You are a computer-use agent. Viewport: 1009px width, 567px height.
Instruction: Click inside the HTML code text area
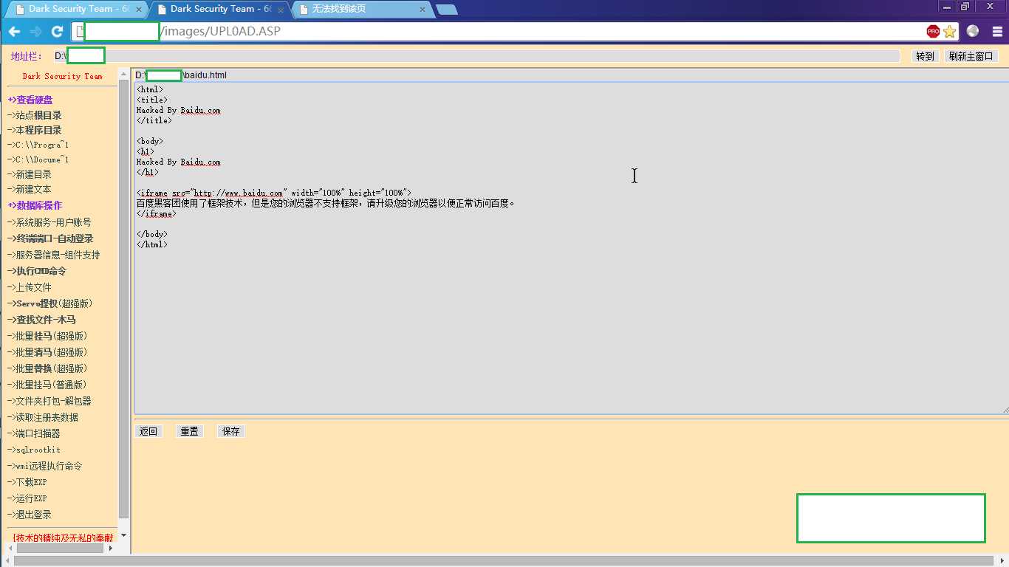(571, 248)
